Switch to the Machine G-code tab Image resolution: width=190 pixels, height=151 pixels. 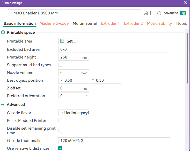[54, 23]
